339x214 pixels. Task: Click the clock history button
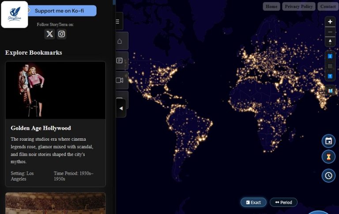click(328, 176)
